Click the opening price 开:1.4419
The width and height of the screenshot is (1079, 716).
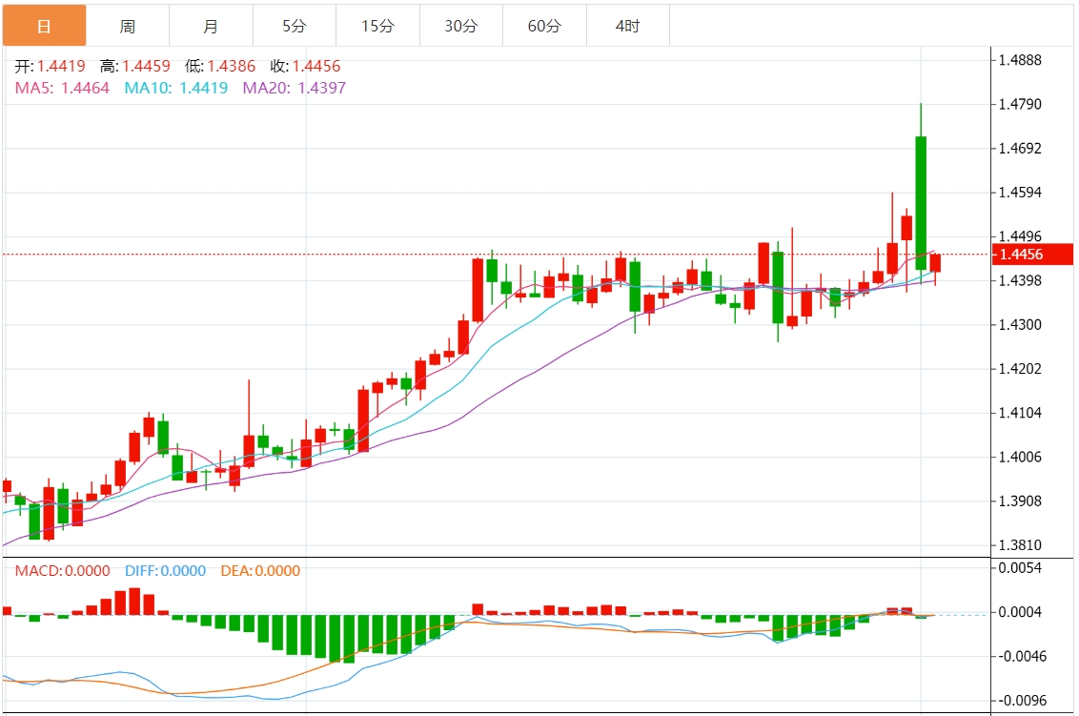[51, 66]
